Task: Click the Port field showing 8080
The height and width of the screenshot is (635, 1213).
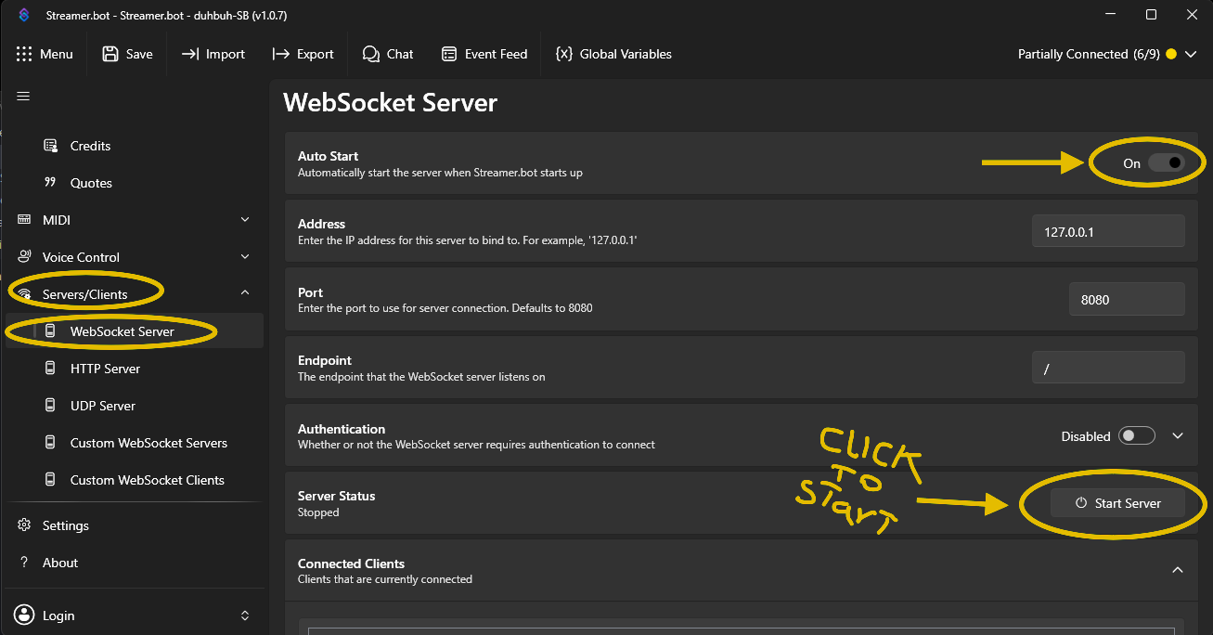Action: [x=1127, y=299]
